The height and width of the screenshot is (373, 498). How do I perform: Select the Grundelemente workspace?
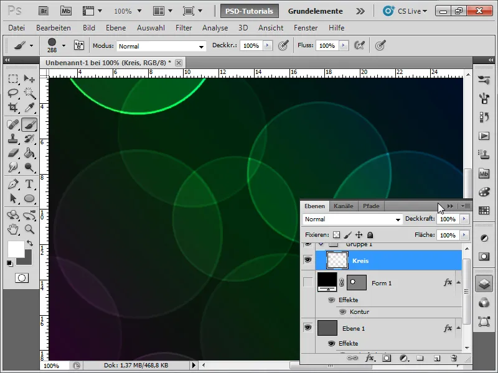point(315,11)
